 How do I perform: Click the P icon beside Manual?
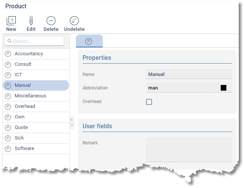tap(8, 85)
